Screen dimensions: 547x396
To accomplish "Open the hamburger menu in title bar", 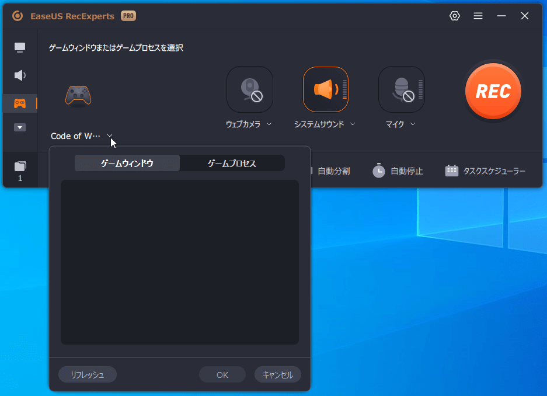I will [478, 16].
